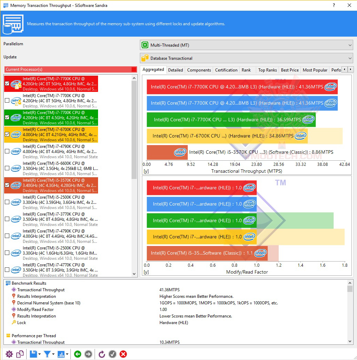The width and height of the screenshot is (357, 360).
Task: Click Intel logo on orange 1.1 factor bar
Action: pyautogui.click(x=260, y=253)
